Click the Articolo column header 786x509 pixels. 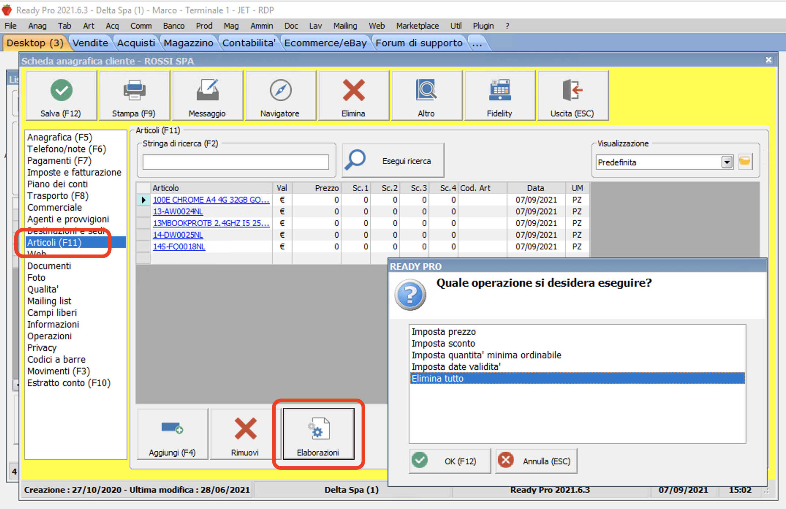(211, 188)
